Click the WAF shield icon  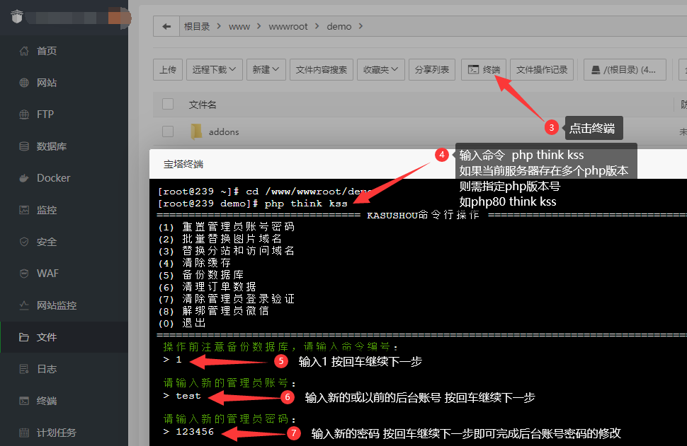click(x=24, y=274)
